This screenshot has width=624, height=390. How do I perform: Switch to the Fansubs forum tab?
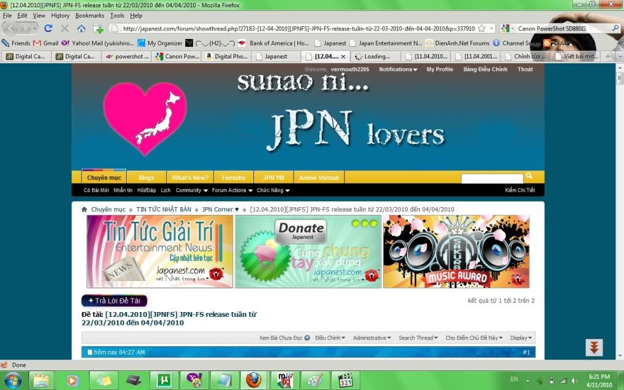(233, 177)
